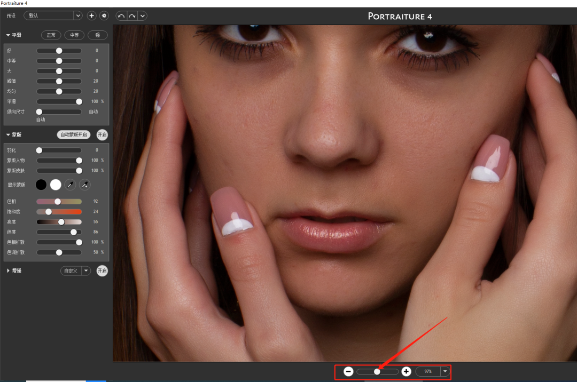Select the 中等 smoothing preset button

[x=74, y=35]
